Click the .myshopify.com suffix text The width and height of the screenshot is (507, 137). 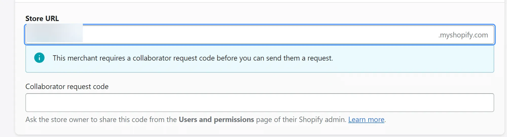click(x=463, y=35)
